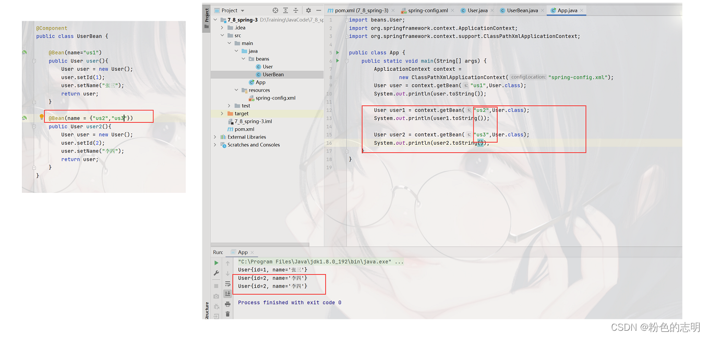
Task: Select pom.xml in project tree
Action: (x=241, y=129)
